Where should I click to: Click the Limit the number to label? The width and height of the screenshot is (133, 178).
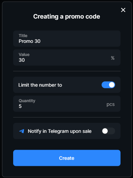(40, 85)
